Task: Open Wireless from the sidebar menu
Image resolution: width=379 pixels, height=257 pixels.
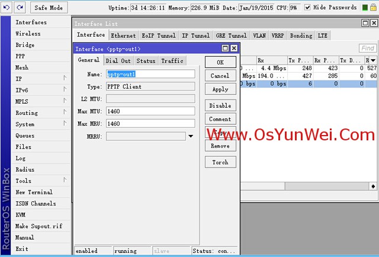Action: coord(28,34)
